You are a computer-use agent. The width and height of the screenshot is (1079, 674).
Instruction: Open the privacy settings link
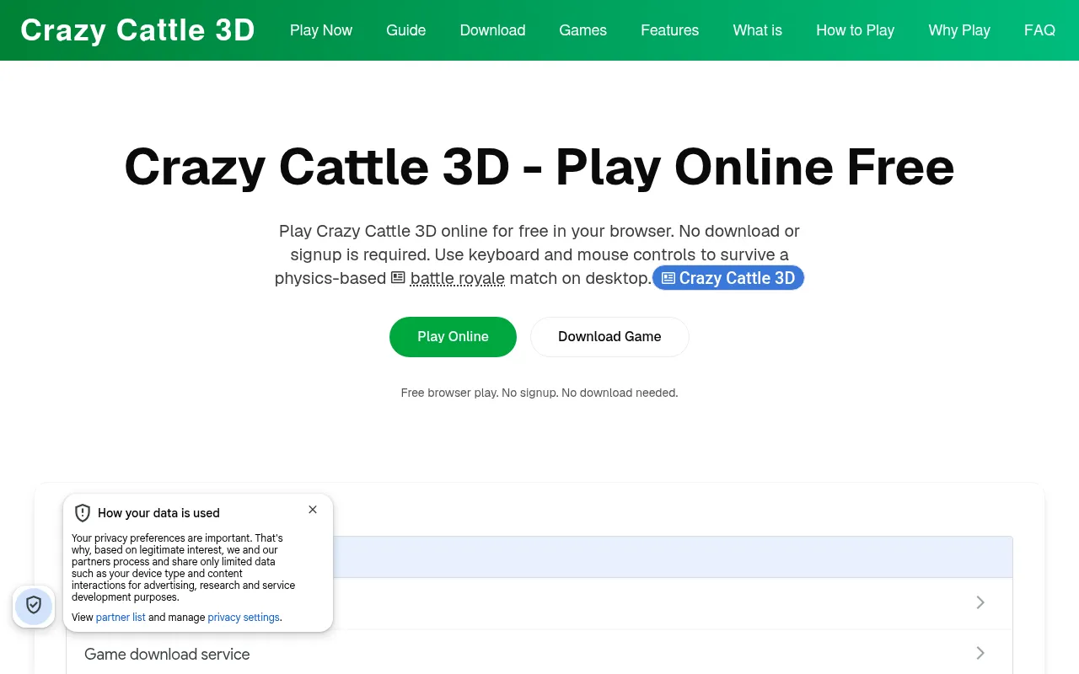(x=244, y=618)
